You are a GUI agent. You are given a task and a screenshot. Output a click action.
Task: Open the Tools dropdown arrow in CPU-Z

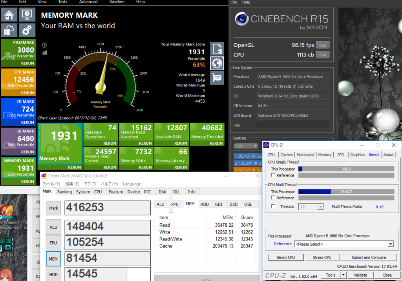[x=343, y=275]
